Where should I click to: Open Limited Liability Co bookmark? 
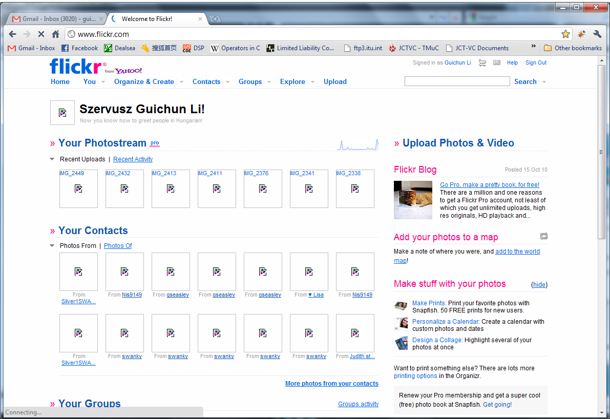(x=300, y=48)
